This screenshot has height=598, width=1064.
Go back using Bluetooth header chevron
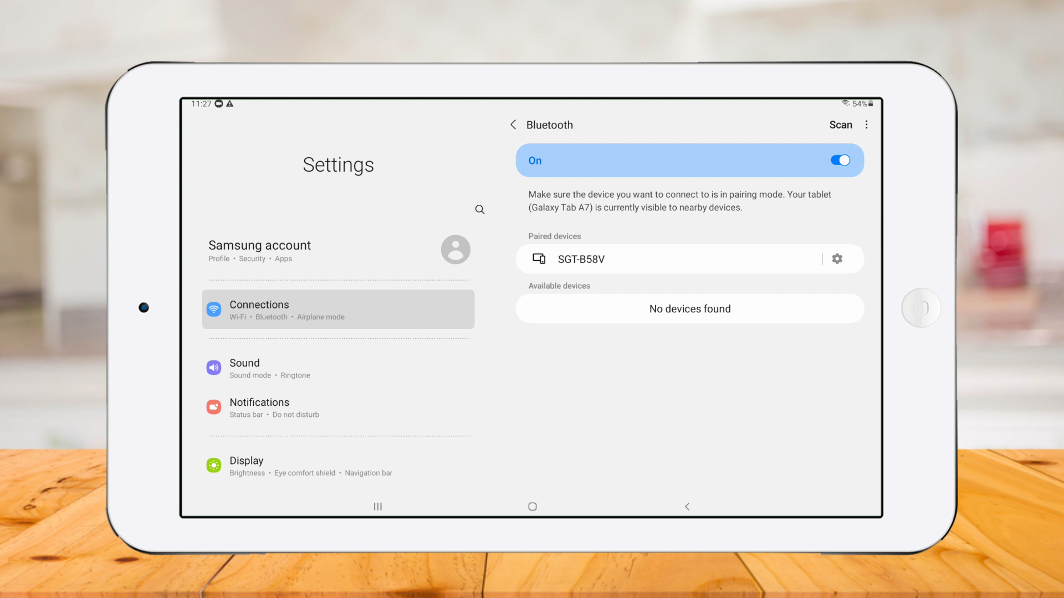pyautogui.click(x=513, y=125)
